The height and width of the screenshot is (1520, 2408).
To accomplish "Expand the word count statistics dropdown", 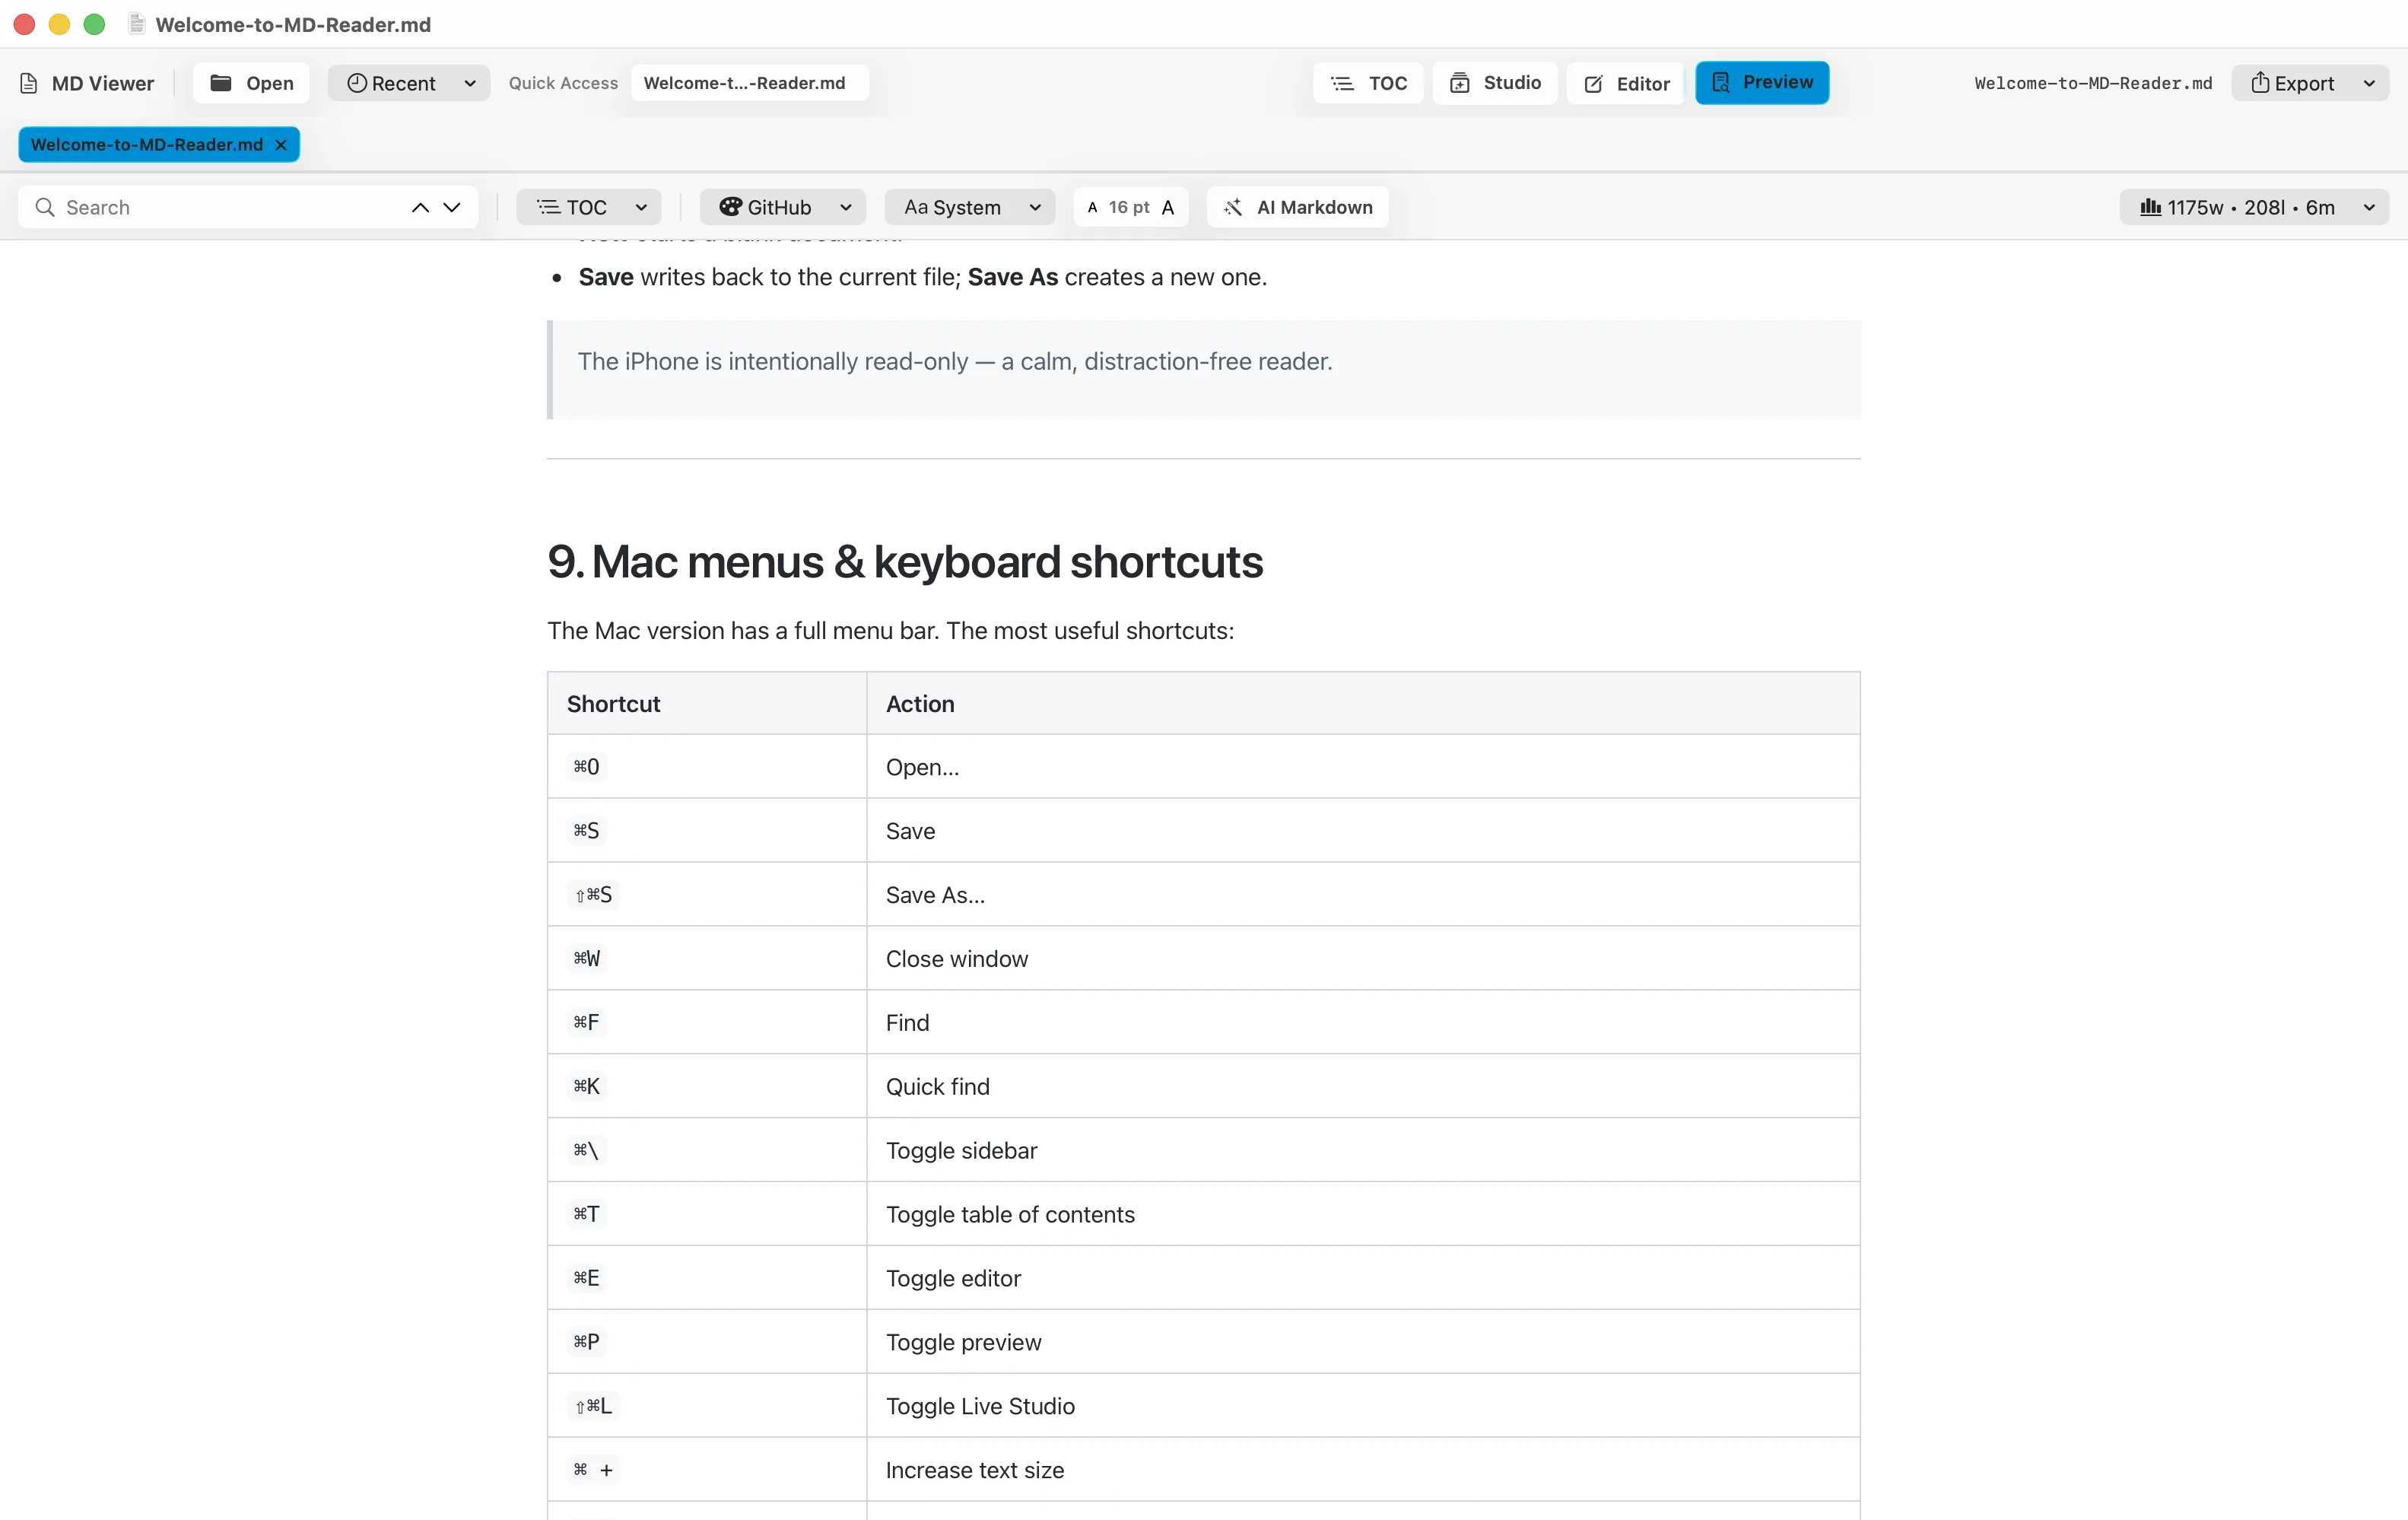I will pyautogui.click(x=2254, y=207).
